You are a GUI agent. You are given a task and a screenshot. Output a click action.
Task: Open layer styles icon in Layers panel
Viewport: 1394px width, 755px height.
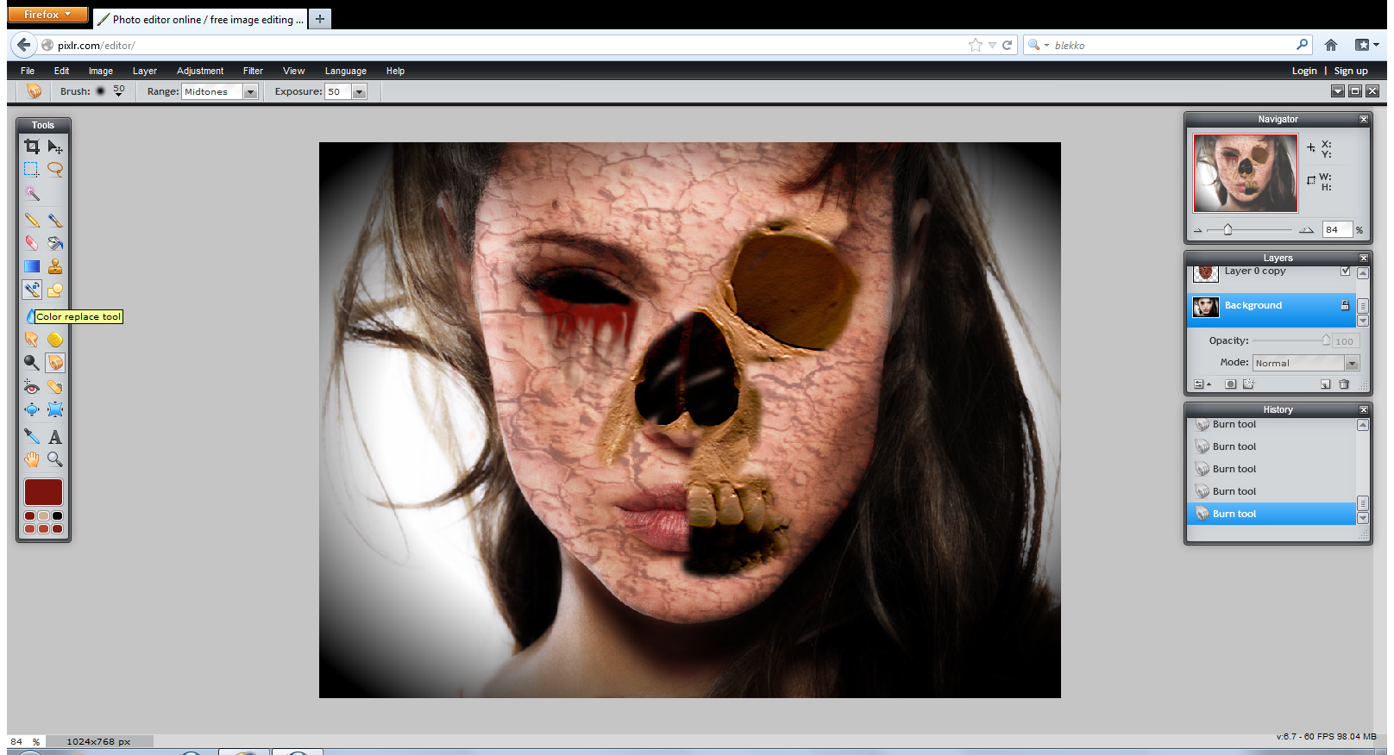click(1248, 384)
